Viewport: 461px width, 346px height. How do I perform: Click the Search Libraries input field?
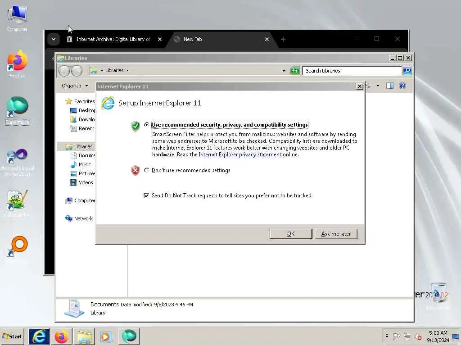(352, 71)
